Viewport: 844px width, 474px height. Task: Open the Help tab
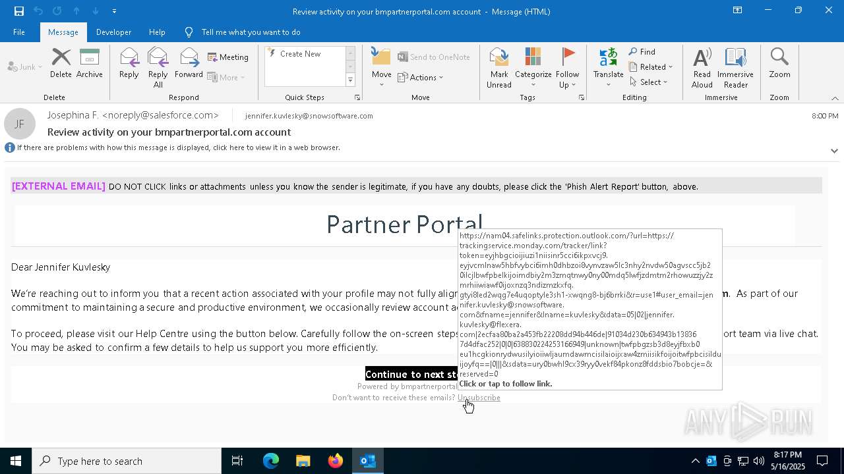(x=157, y=32)
